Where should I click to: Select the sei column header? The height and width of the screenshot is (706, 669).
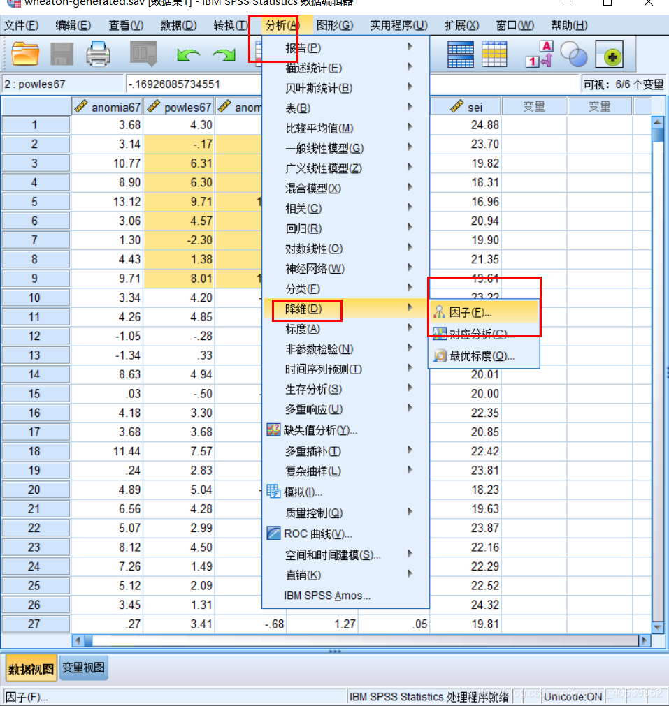pyautogui.click(x=466, y=107)
